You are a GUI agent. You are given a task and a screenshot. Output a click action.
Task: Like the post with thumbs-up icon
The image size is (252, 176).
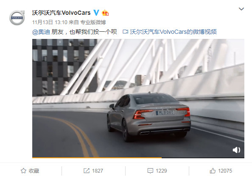[213, 170]
